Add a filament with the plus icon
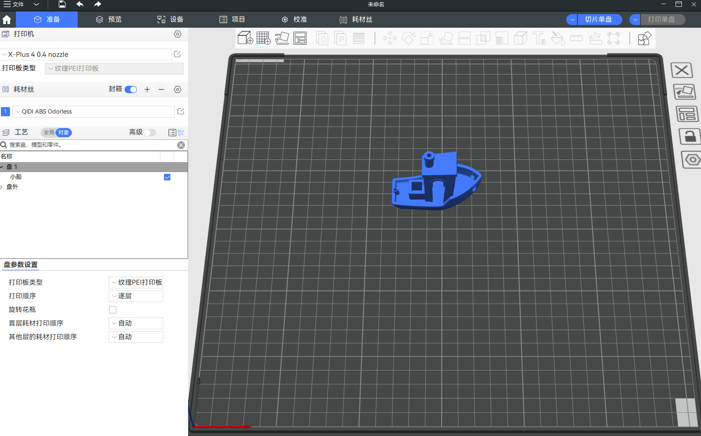701x436 pixels. coord(147,89)
